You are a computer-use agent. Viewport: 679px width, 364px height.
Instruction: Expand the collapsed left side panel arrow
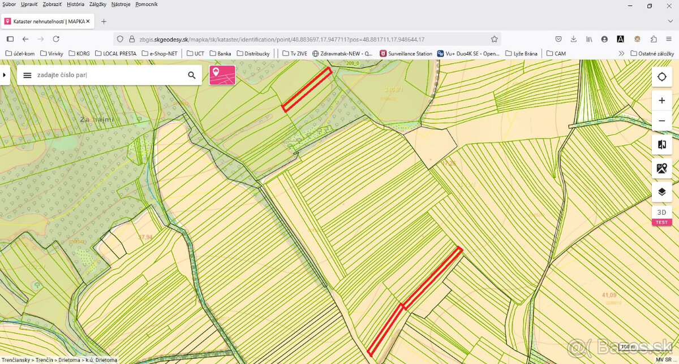[5, 75]
